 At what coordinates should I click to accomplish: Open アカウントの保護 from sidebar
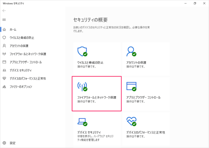[x=19, y=46]
